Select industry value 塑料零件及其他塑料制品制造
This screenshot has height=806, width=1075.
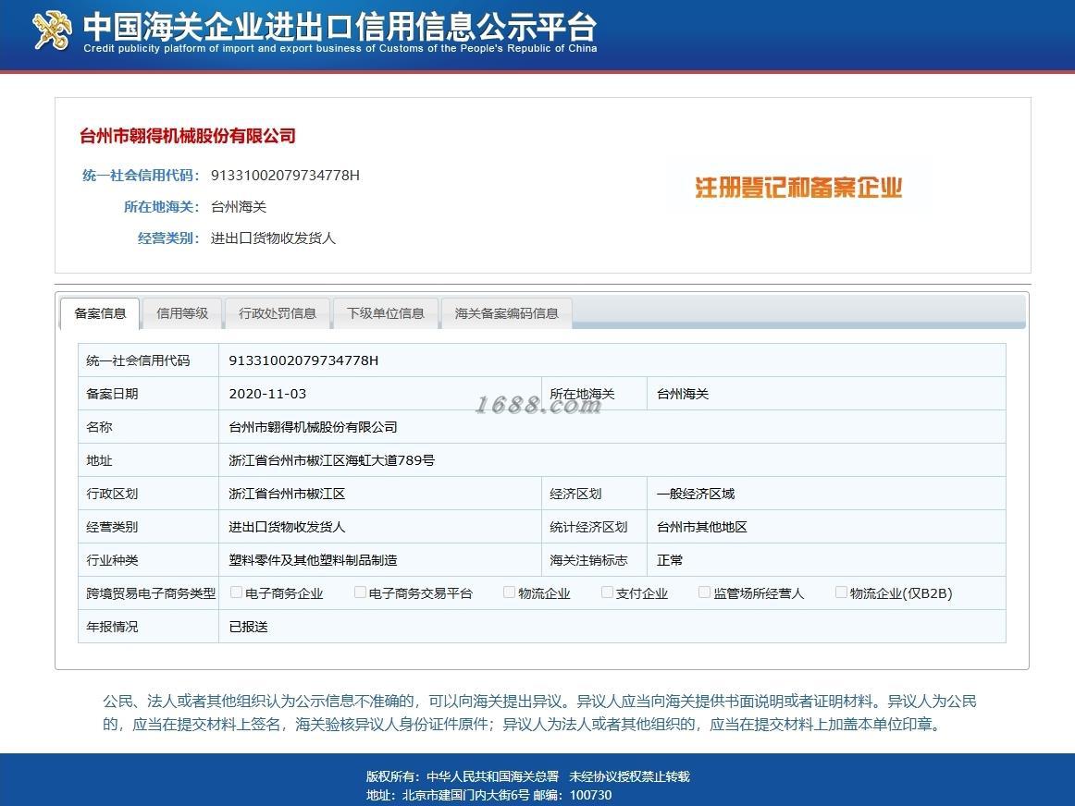click(313, 560)
